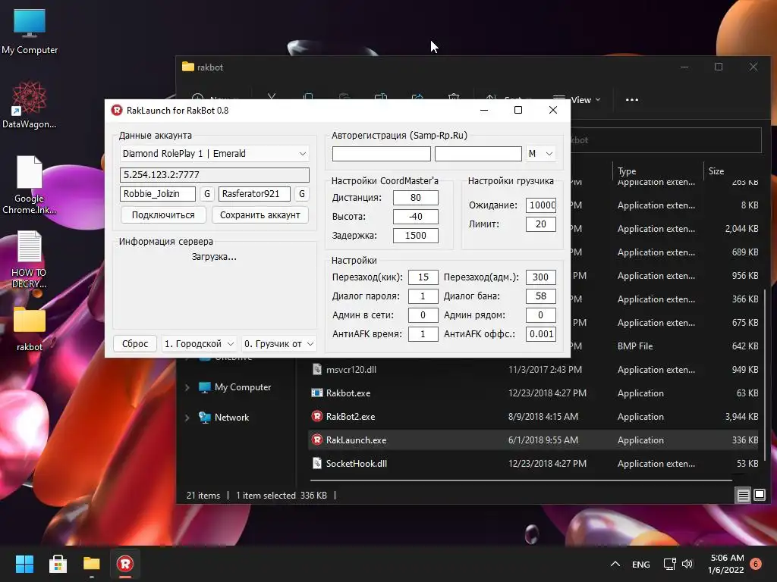Viewport: 777px width, 582px height.
Task: Click Подключиться button
Action: [163, 214]
